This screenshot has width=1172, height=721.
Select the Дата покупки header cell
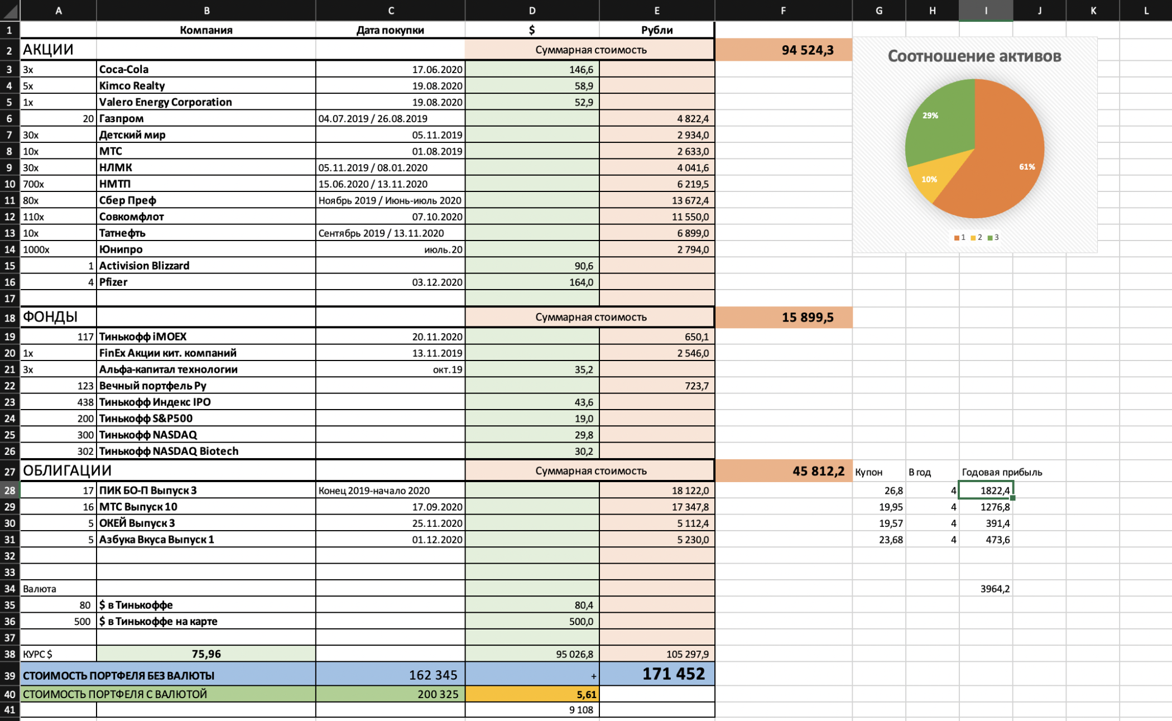tap(390, 30)
